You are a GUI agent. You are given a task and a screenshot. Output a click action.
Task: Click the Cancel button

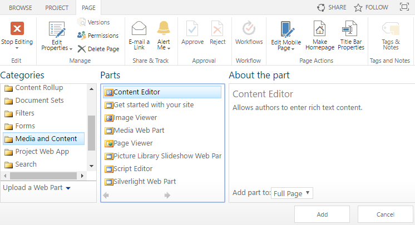click(x=386, y=214)
